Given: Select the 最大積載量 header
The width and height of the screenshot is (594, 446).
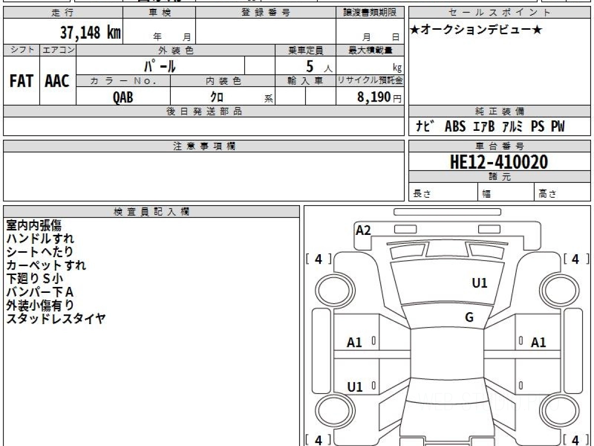Looking at the screenshot, I should (x=370, y=50).
